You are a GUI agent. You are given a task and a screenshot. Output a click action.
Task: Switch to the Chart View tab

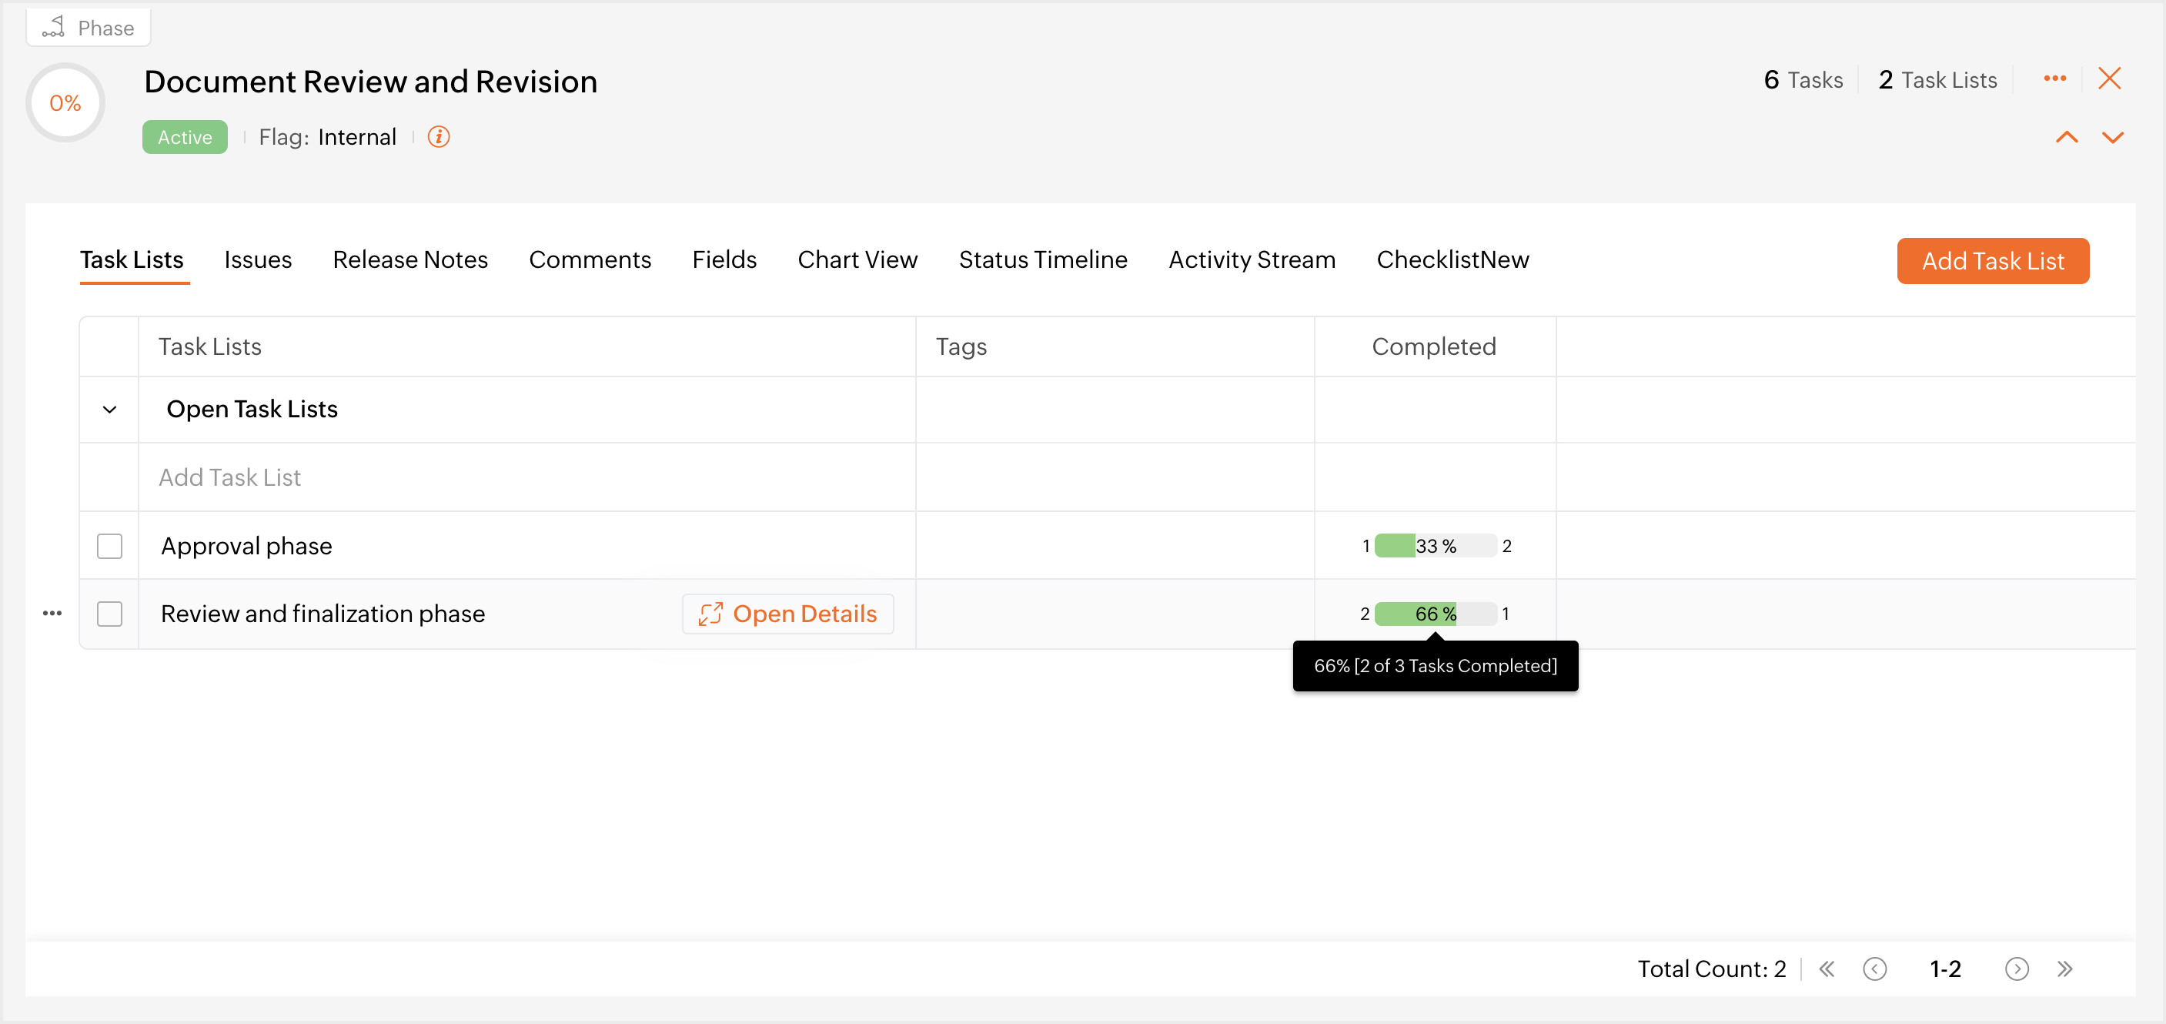(857, 259)
